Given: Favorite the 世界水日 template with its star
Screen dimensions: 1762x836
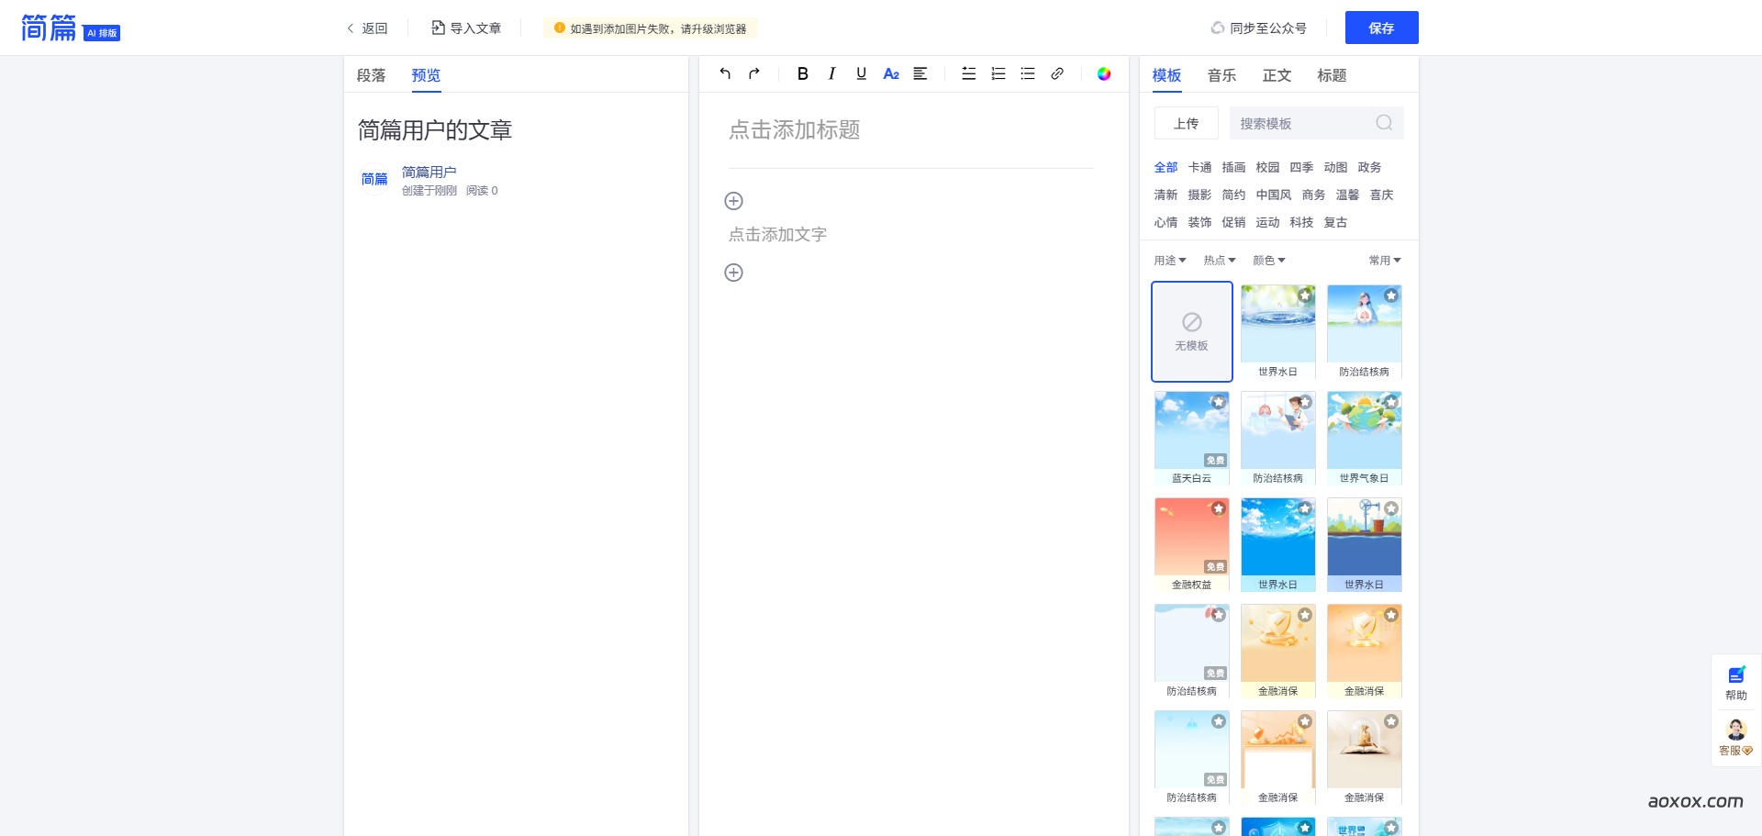Looking at the screenshot, I should (x=1306, y=295).
